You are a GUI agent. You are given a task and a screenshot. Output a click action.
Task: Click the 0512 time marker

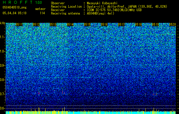click(x=36, y=25)
